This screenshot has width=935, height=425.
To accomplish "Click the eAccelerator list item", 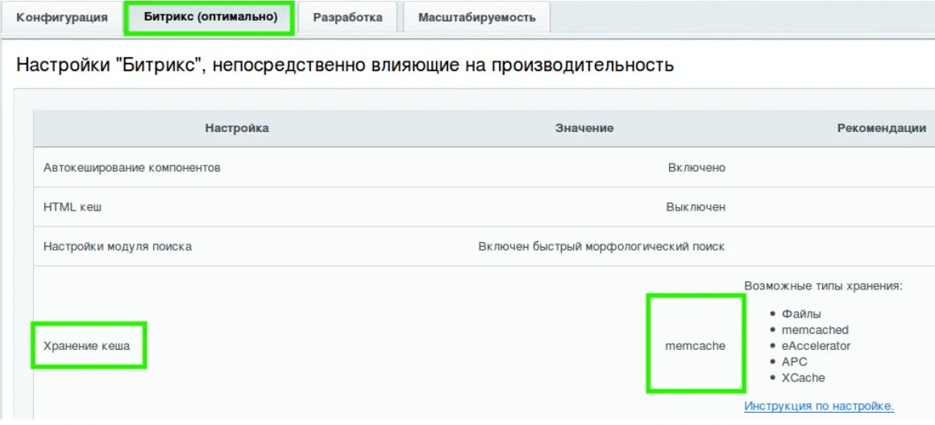I will tap(817, 346).
